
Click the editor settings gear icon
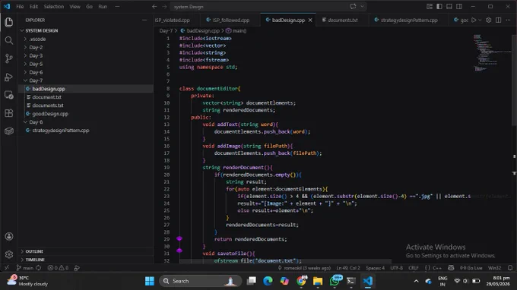click(x=489, y=20)
